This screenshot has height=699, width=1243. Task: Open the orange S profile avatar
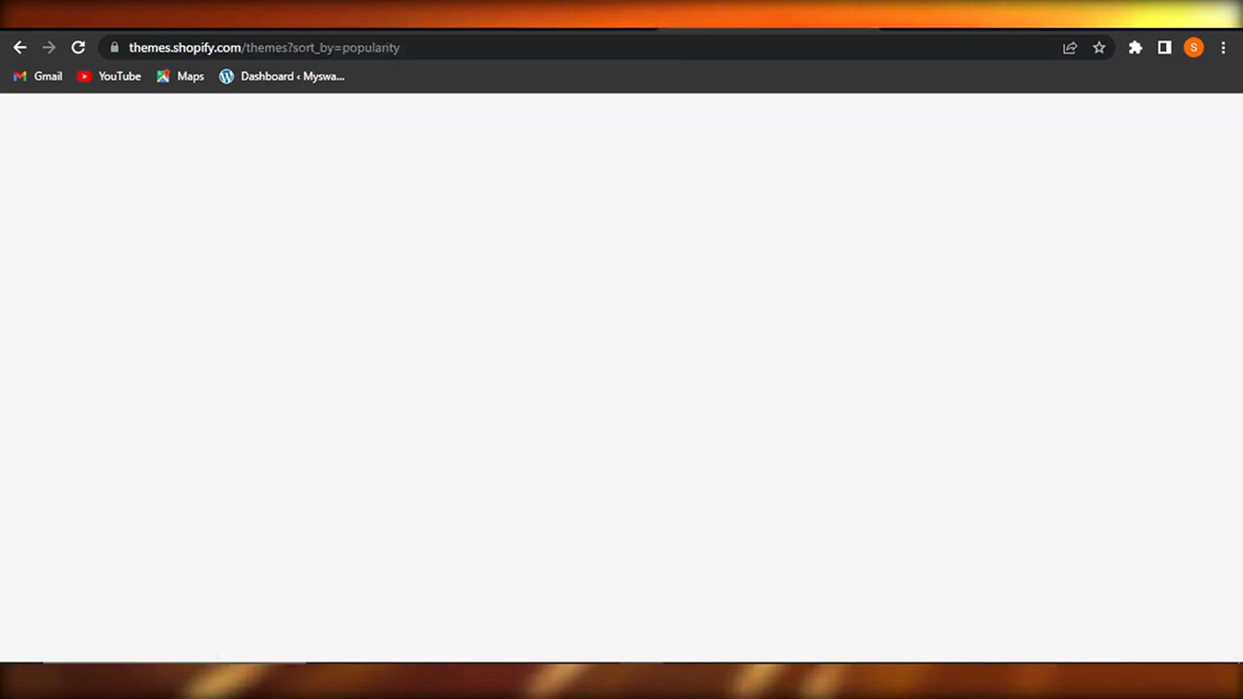(x=1194, y=47)
